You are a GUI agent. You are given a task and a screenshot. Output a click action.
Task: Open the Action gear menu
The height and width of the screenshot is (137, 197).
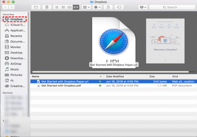click(98, 7)
